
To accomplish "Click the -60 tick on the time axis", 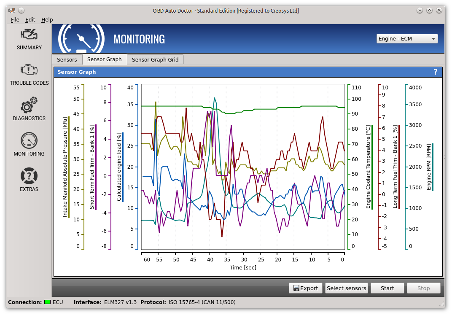I will click(146, 260).
